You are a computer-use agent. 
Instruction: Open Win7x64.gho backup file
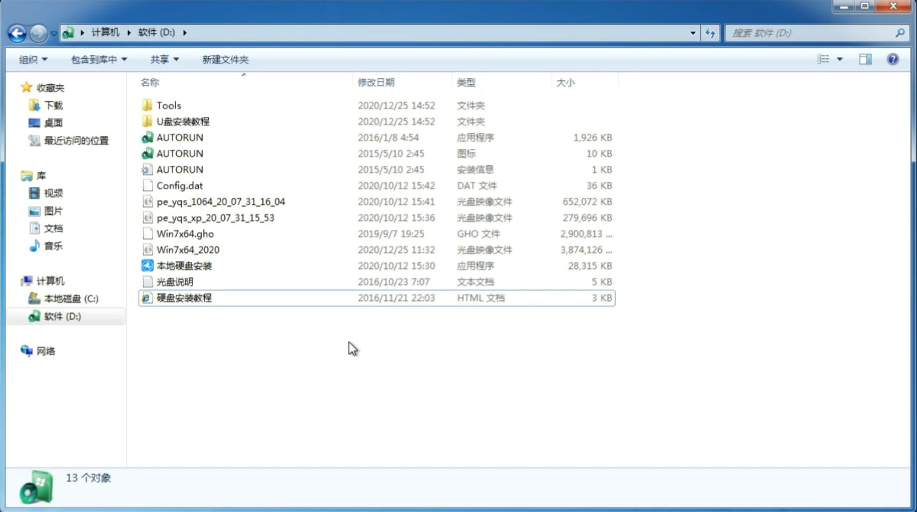[185, 233]
